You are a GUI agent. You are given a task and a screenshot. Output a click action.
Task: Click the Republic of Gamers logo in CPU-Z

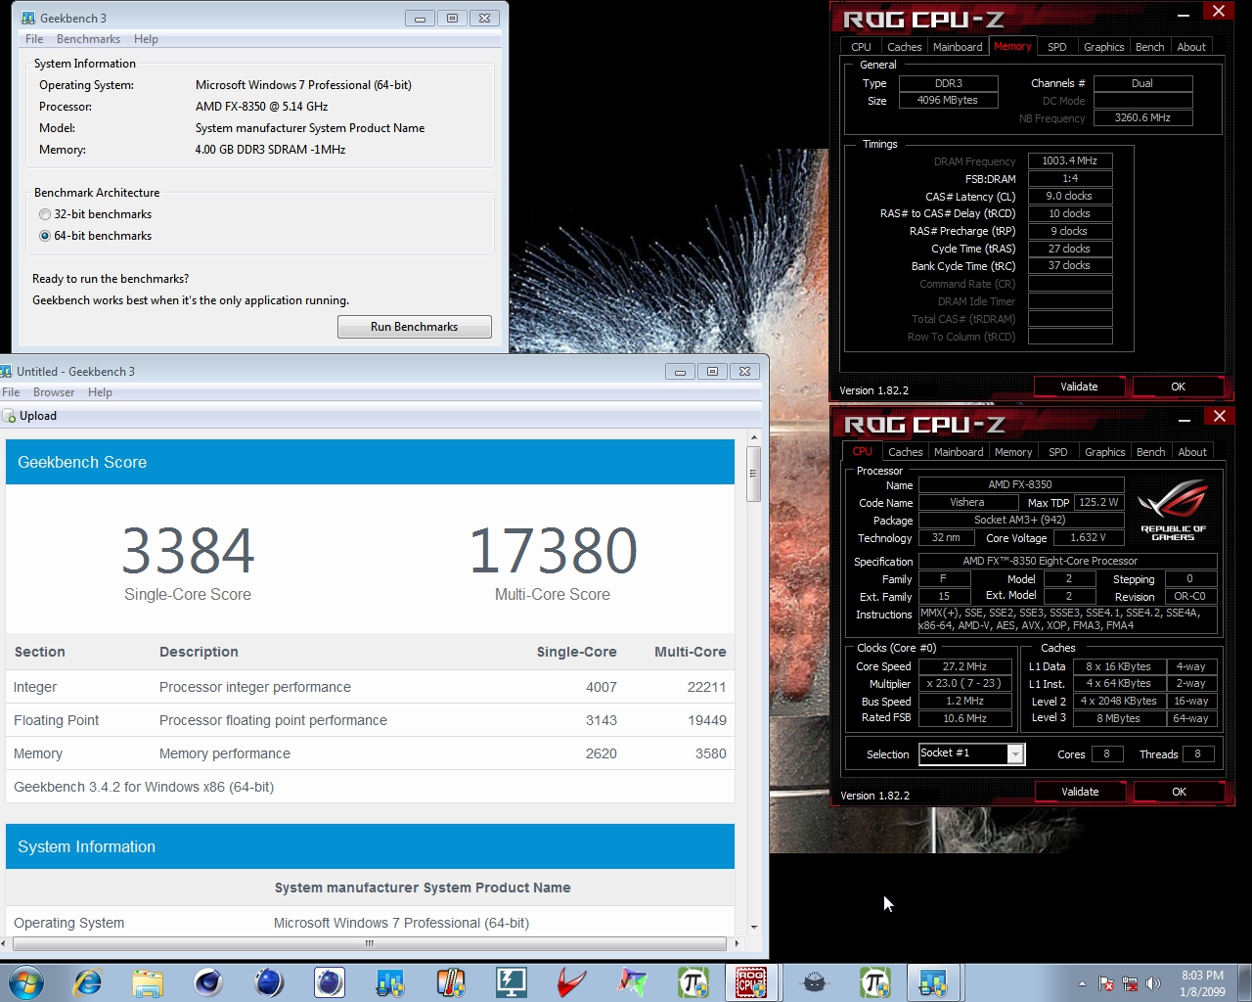tap(1173, 510)
